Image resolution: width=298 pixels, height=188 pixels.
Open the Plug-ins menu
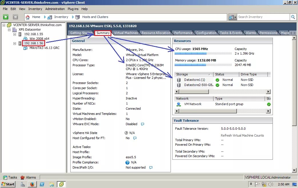click(x=73, y=9)
